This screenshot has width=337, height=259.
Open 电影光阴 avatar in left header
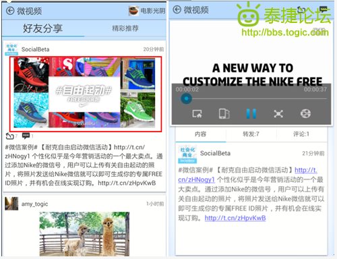pos(133,11)
